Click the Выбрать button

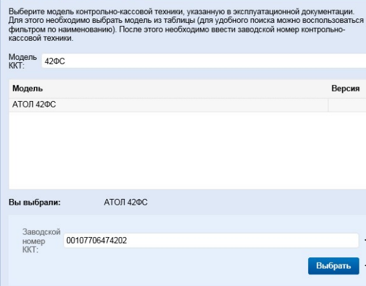334,266
